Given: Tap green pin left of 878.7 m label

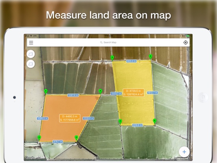Looking at the screenshot, I should [39, 138].
